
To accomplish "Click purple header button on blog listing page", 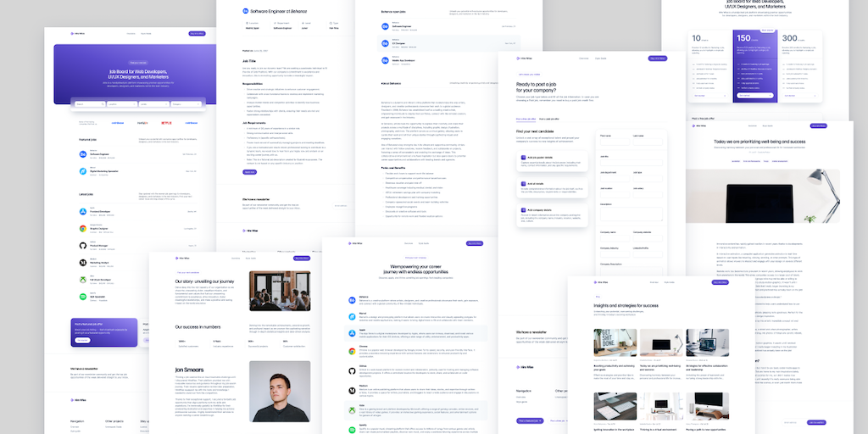I will click(x=721, y=282).
